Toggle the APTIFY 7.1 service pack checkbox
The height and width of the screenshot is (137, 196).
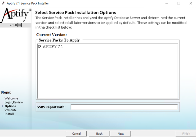pos(40,47)
